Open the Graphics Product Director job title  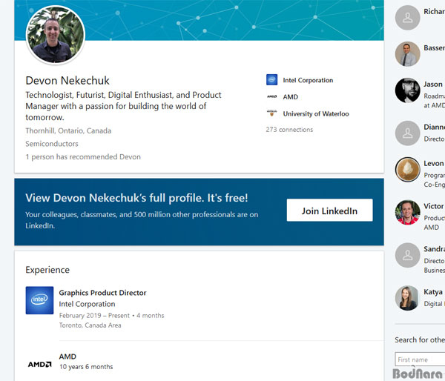pyautogui.click(x=103, y=293)
